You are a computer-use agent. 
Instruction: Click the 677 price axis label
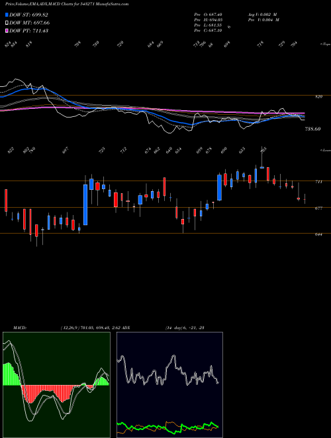[x=318, y=208]
